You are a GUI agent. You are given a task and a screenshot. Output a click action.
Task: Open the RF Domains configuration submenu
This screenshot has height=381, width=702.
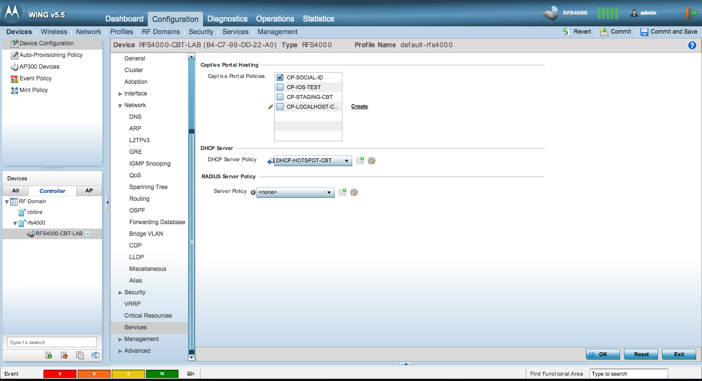pyautogui.click(x=161, y=32)
